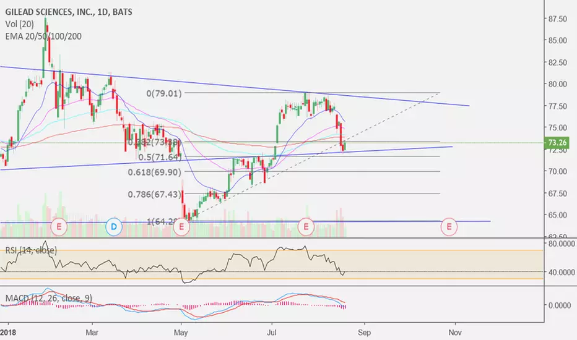Click the 2018 label on time axis
Viewport: 577px width, 340px height.
click(x=7, y=333)
